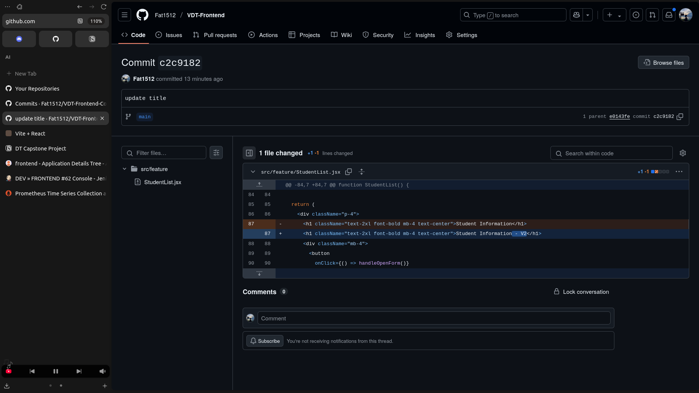Copy the StudentList.jsx file path
The image size is (699, 393).
pos(348,172)
